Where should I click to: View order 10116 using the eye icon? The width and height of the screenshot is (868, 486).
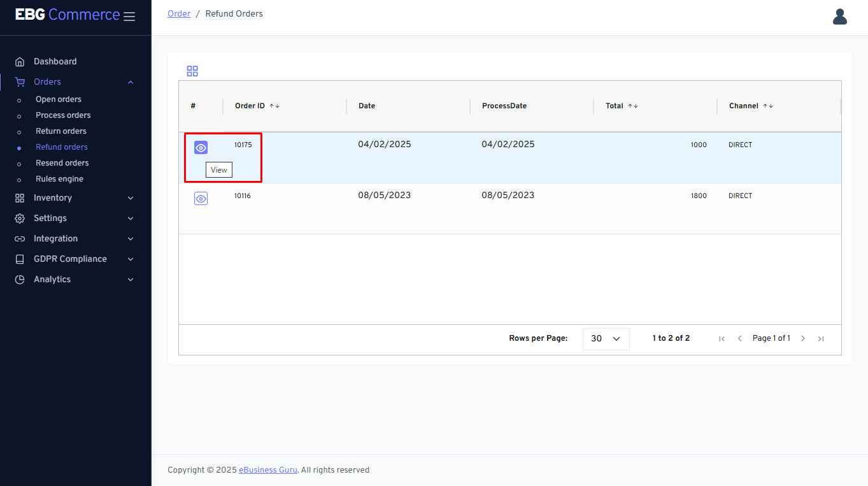click(x=201, y=199)
